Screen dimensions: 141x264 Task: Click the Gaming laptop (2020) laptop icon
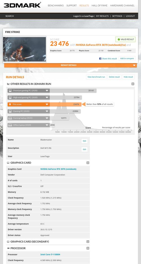click(10, 118)
